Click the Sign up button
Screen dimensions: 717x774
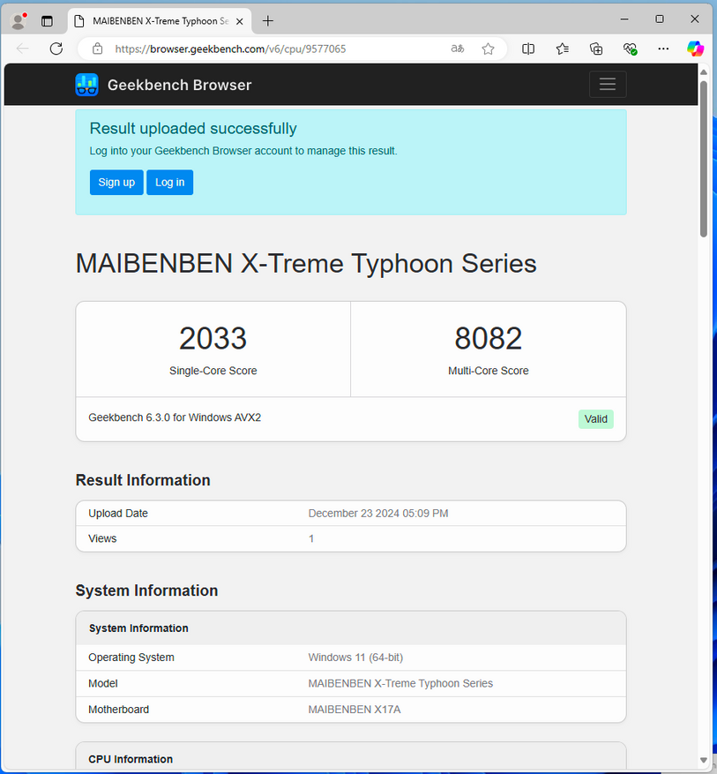pos(116,182)
